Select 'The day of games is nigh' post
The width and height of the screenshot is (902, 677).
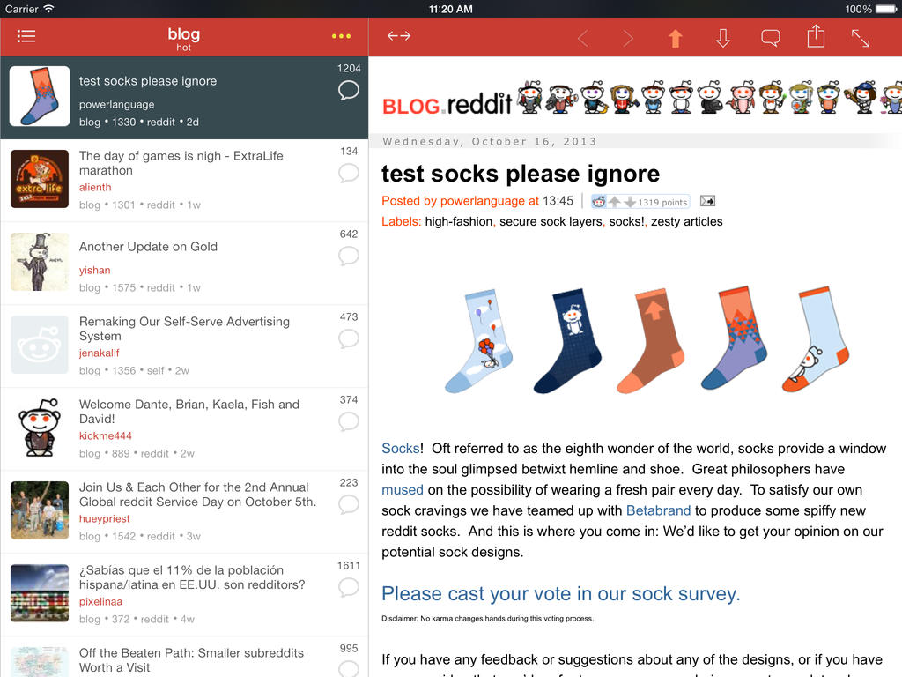click(x=181, y=163)
